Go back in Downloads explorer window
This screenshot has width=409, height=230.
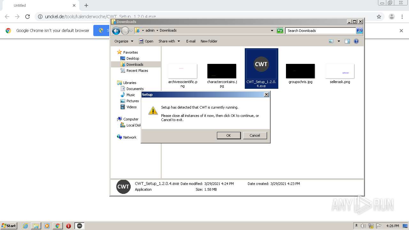116,31
